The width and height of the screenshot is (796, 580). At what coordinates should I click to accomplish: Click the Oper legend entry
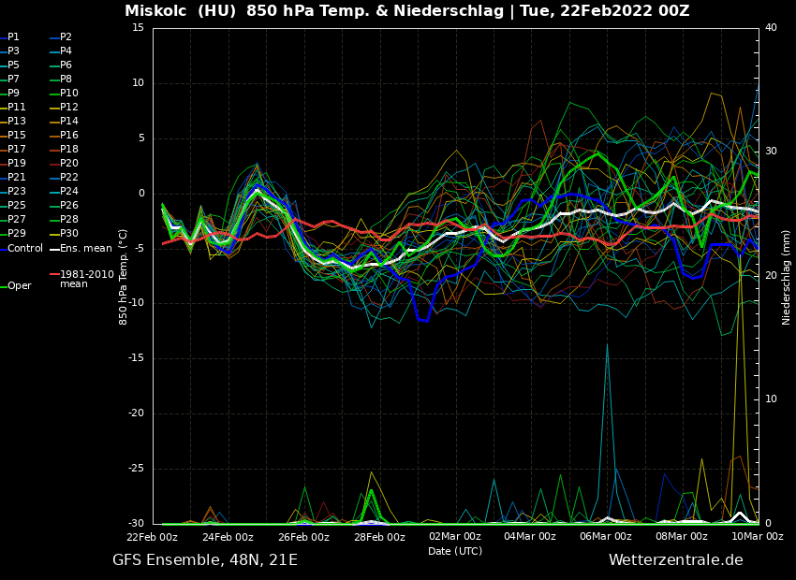point(20,286)
